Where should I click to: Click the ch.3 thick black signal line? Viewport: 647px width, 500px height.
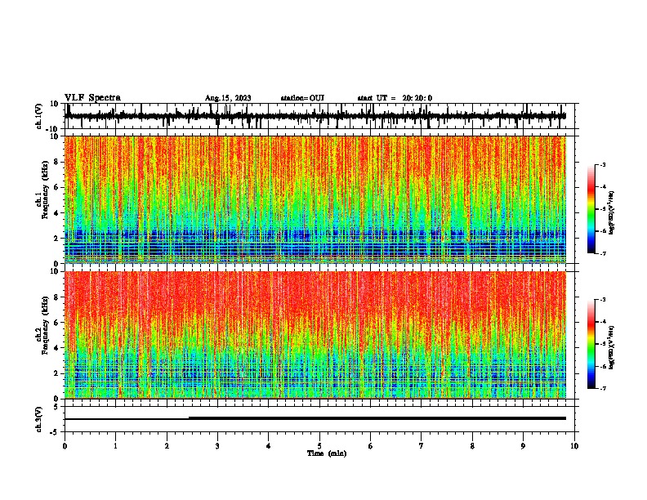(377, 418)
